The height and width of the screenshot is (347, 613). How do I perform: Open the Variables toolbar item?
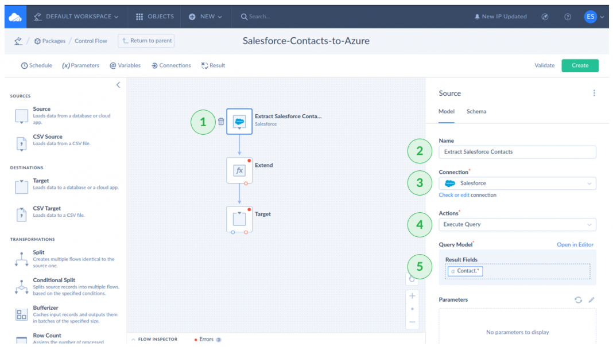point(125,65)
